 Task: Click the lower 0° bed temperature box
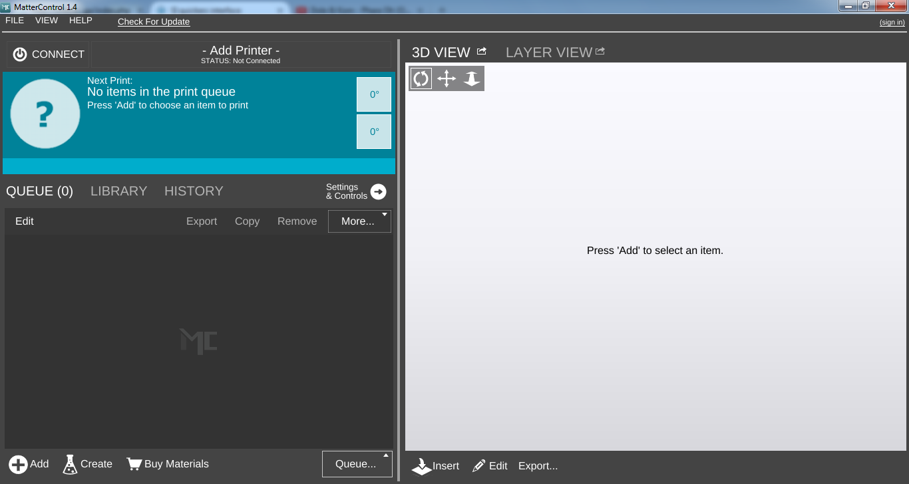374,132
